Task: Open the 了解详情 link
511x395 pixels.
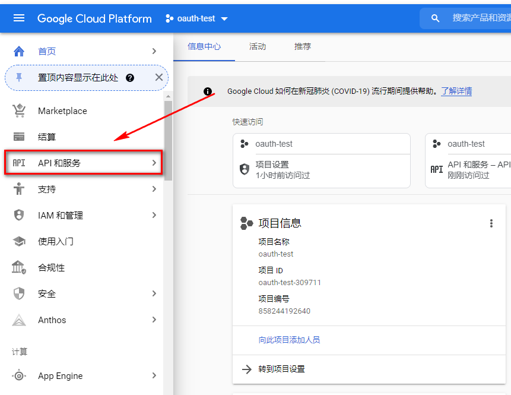Action: (x=456, y=91)
